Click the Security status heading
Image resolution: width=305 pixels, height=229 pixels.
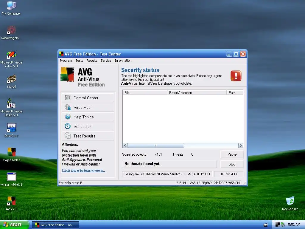click(x=140, y=70)
